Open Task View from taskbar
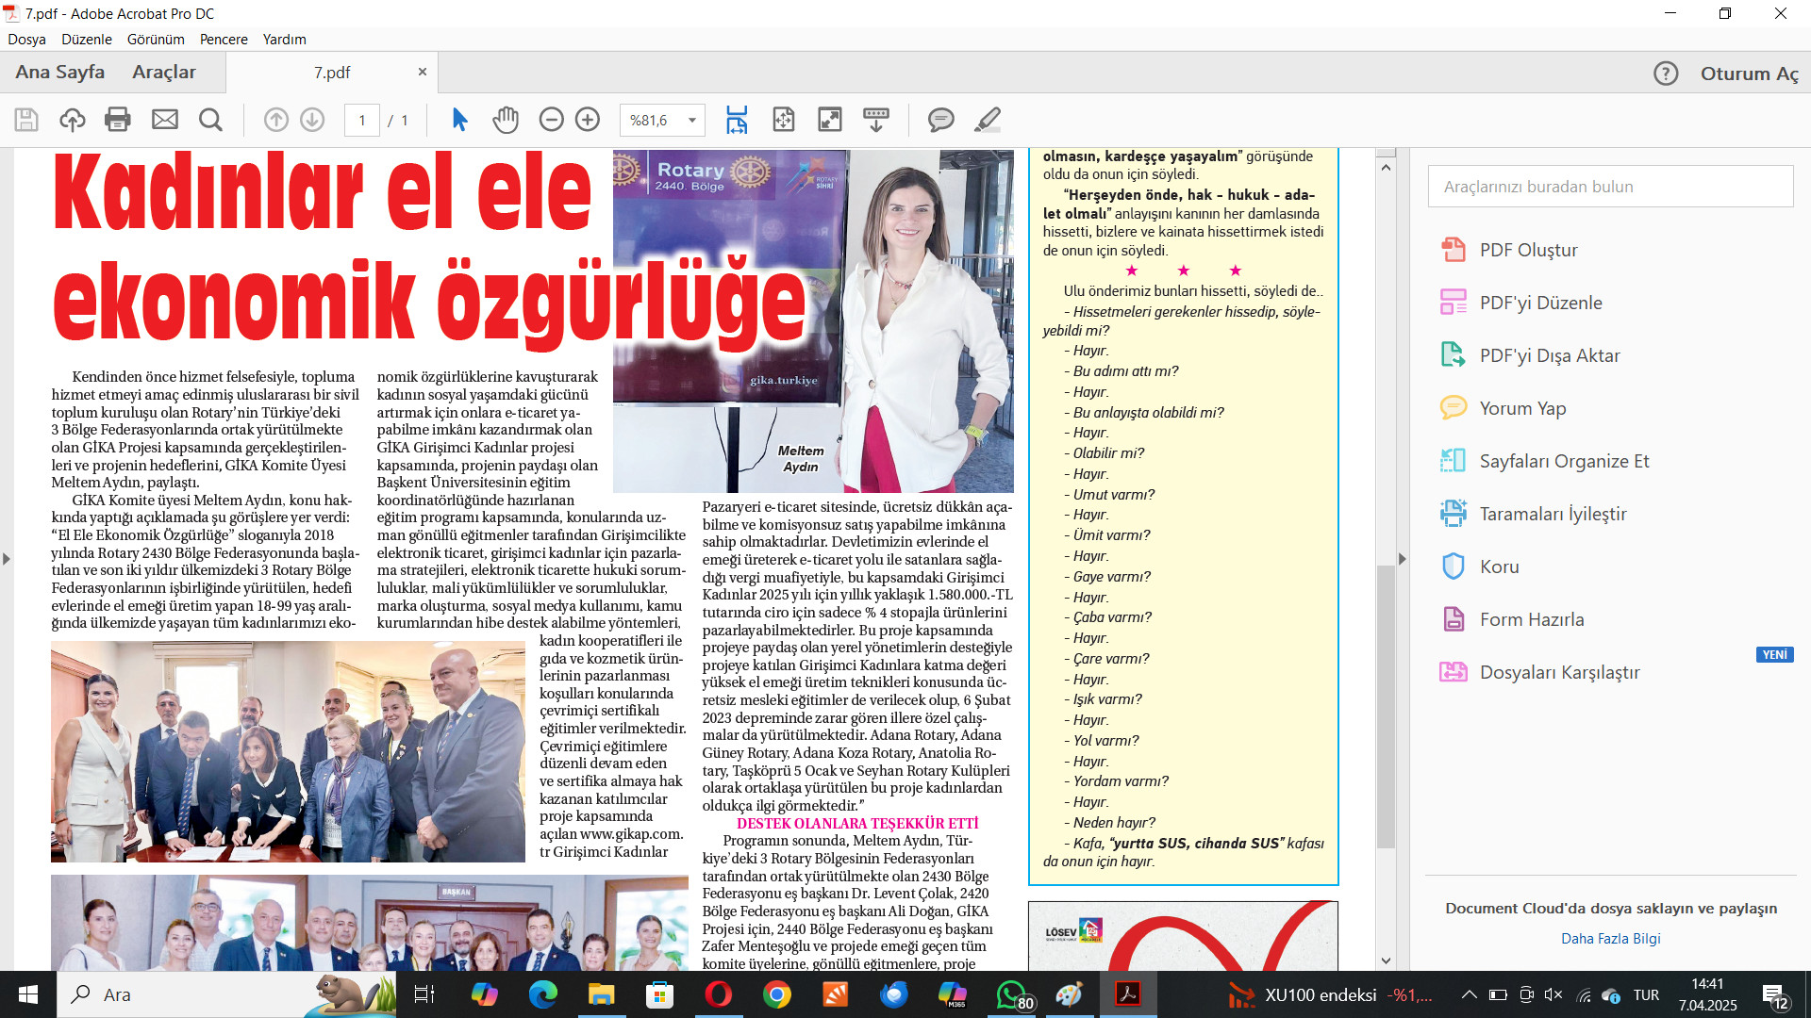1811x1018 pixels. tap(424, 994)
